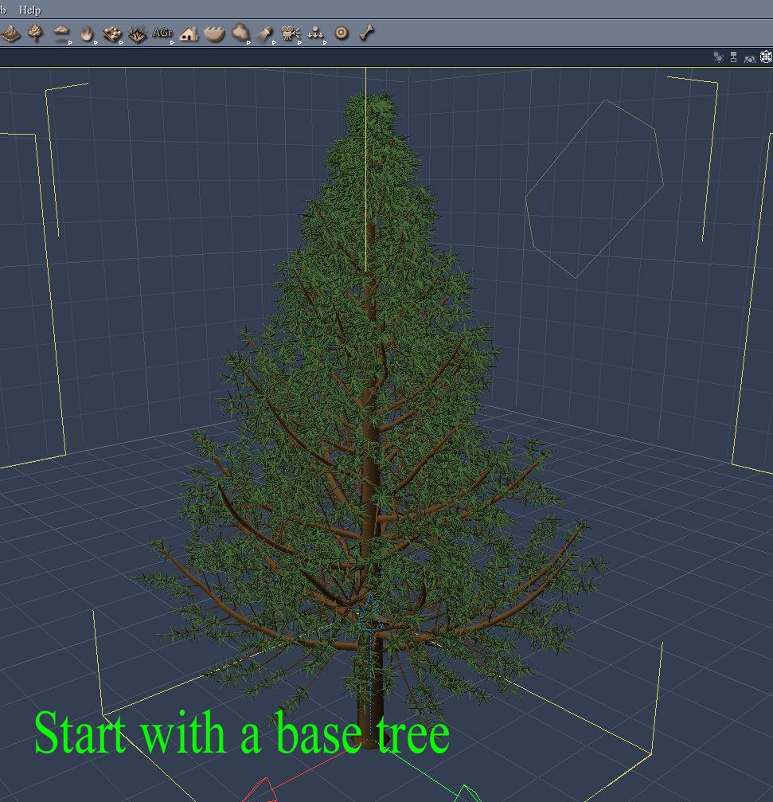Select the Cloud primitive tool

click(x=61, y=32)
